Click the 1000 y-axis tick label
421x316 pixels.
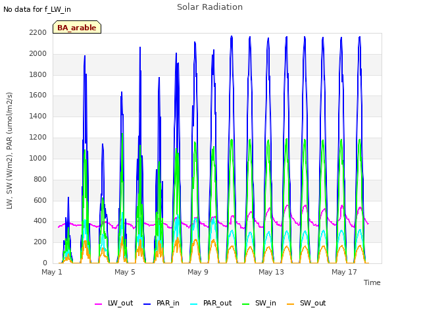(x=38, y=158)
